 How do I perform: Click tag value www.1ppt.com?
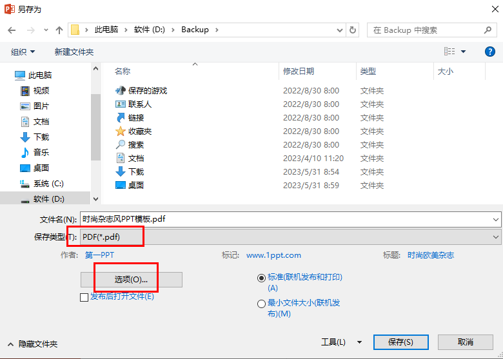(273, 255)
